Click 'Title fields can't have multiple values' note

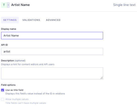click(26, 103)
